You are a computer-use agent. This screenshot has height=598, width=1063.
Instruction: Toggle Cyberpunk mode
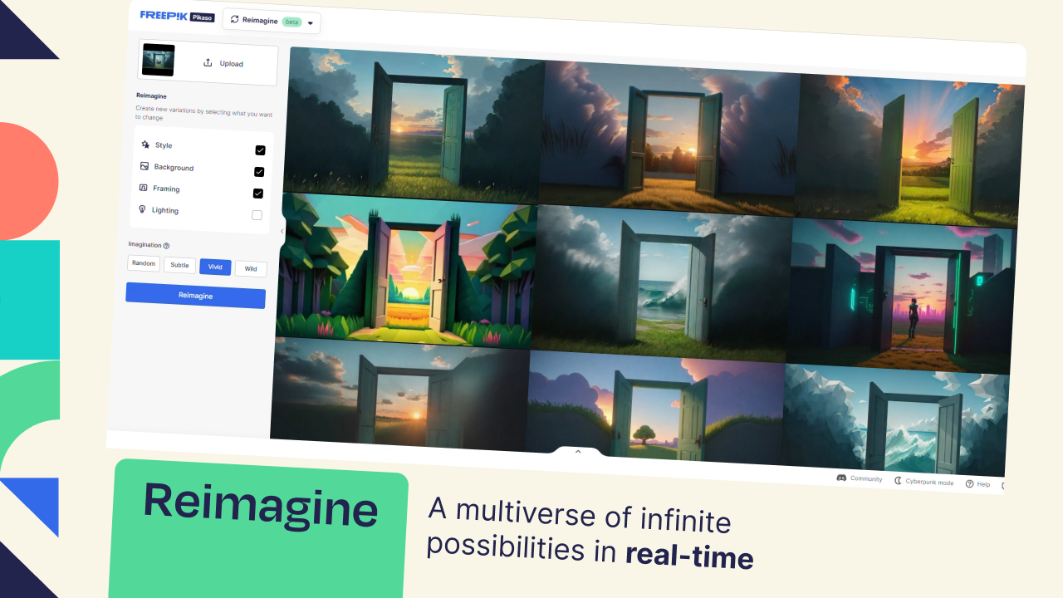click(923, 482)
